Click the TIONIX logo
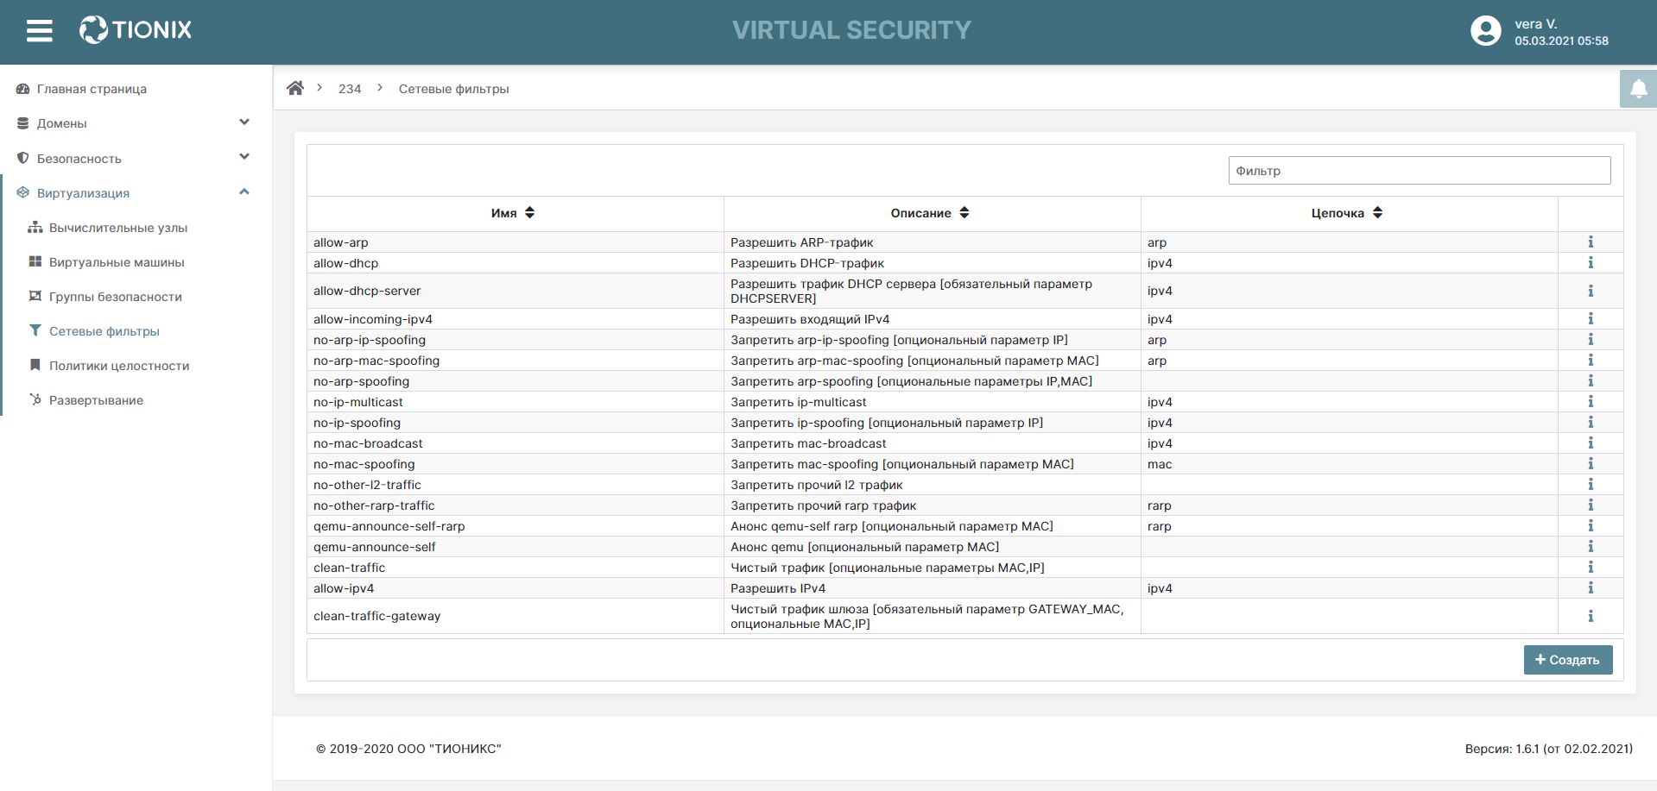The image size is (1657, 791). pyautogui.click(x=136, y=30)
